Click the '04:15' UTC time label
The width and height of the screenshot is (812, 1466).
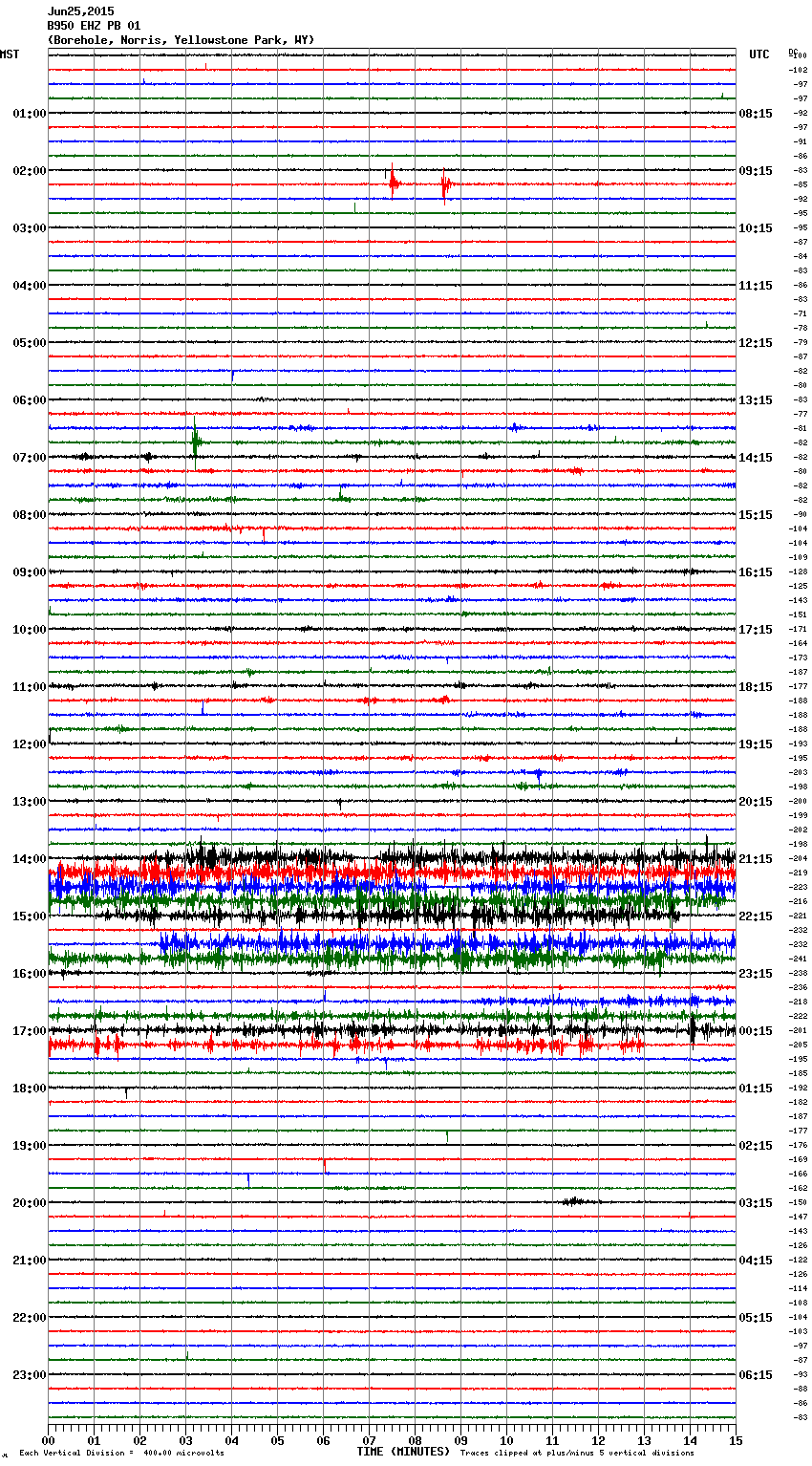[x=756, y=1261]
